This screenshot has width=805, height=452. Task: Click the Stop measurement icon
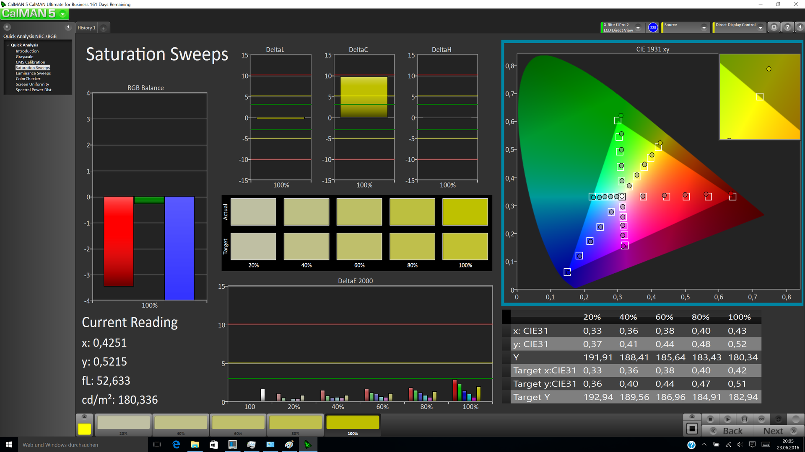pyautogui.click(x=710, y=419)
